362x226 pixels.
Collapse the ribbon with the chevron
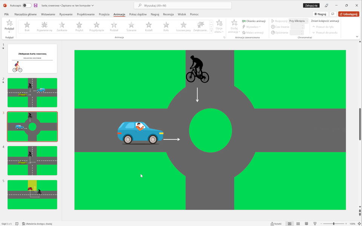pyautogui.click(x=357, y=37)
